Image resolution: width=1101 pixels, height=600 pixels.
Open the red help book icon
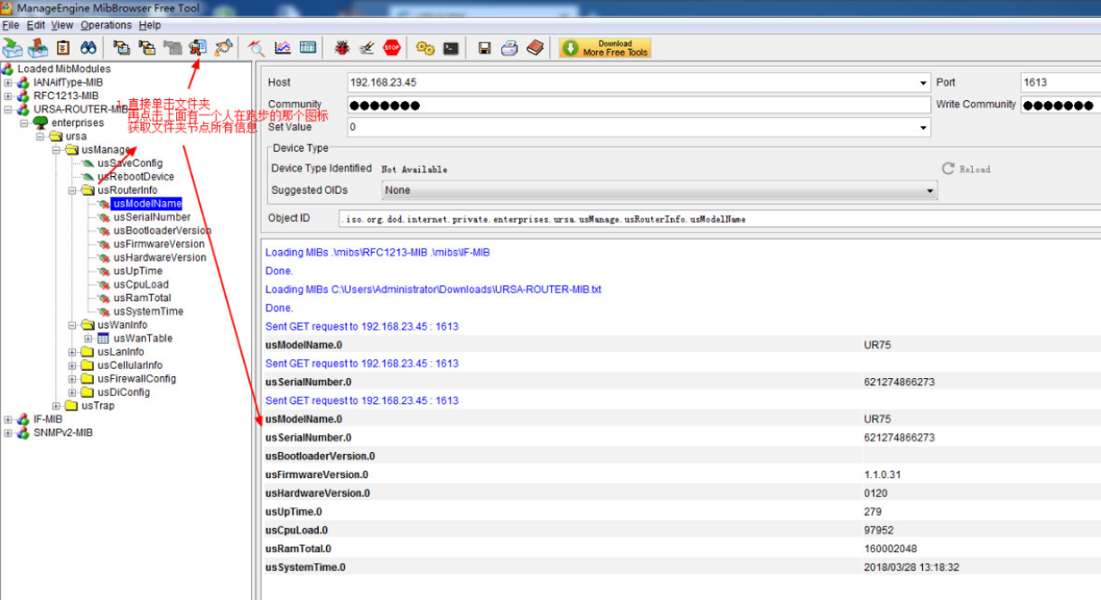(x=536, y=48)
